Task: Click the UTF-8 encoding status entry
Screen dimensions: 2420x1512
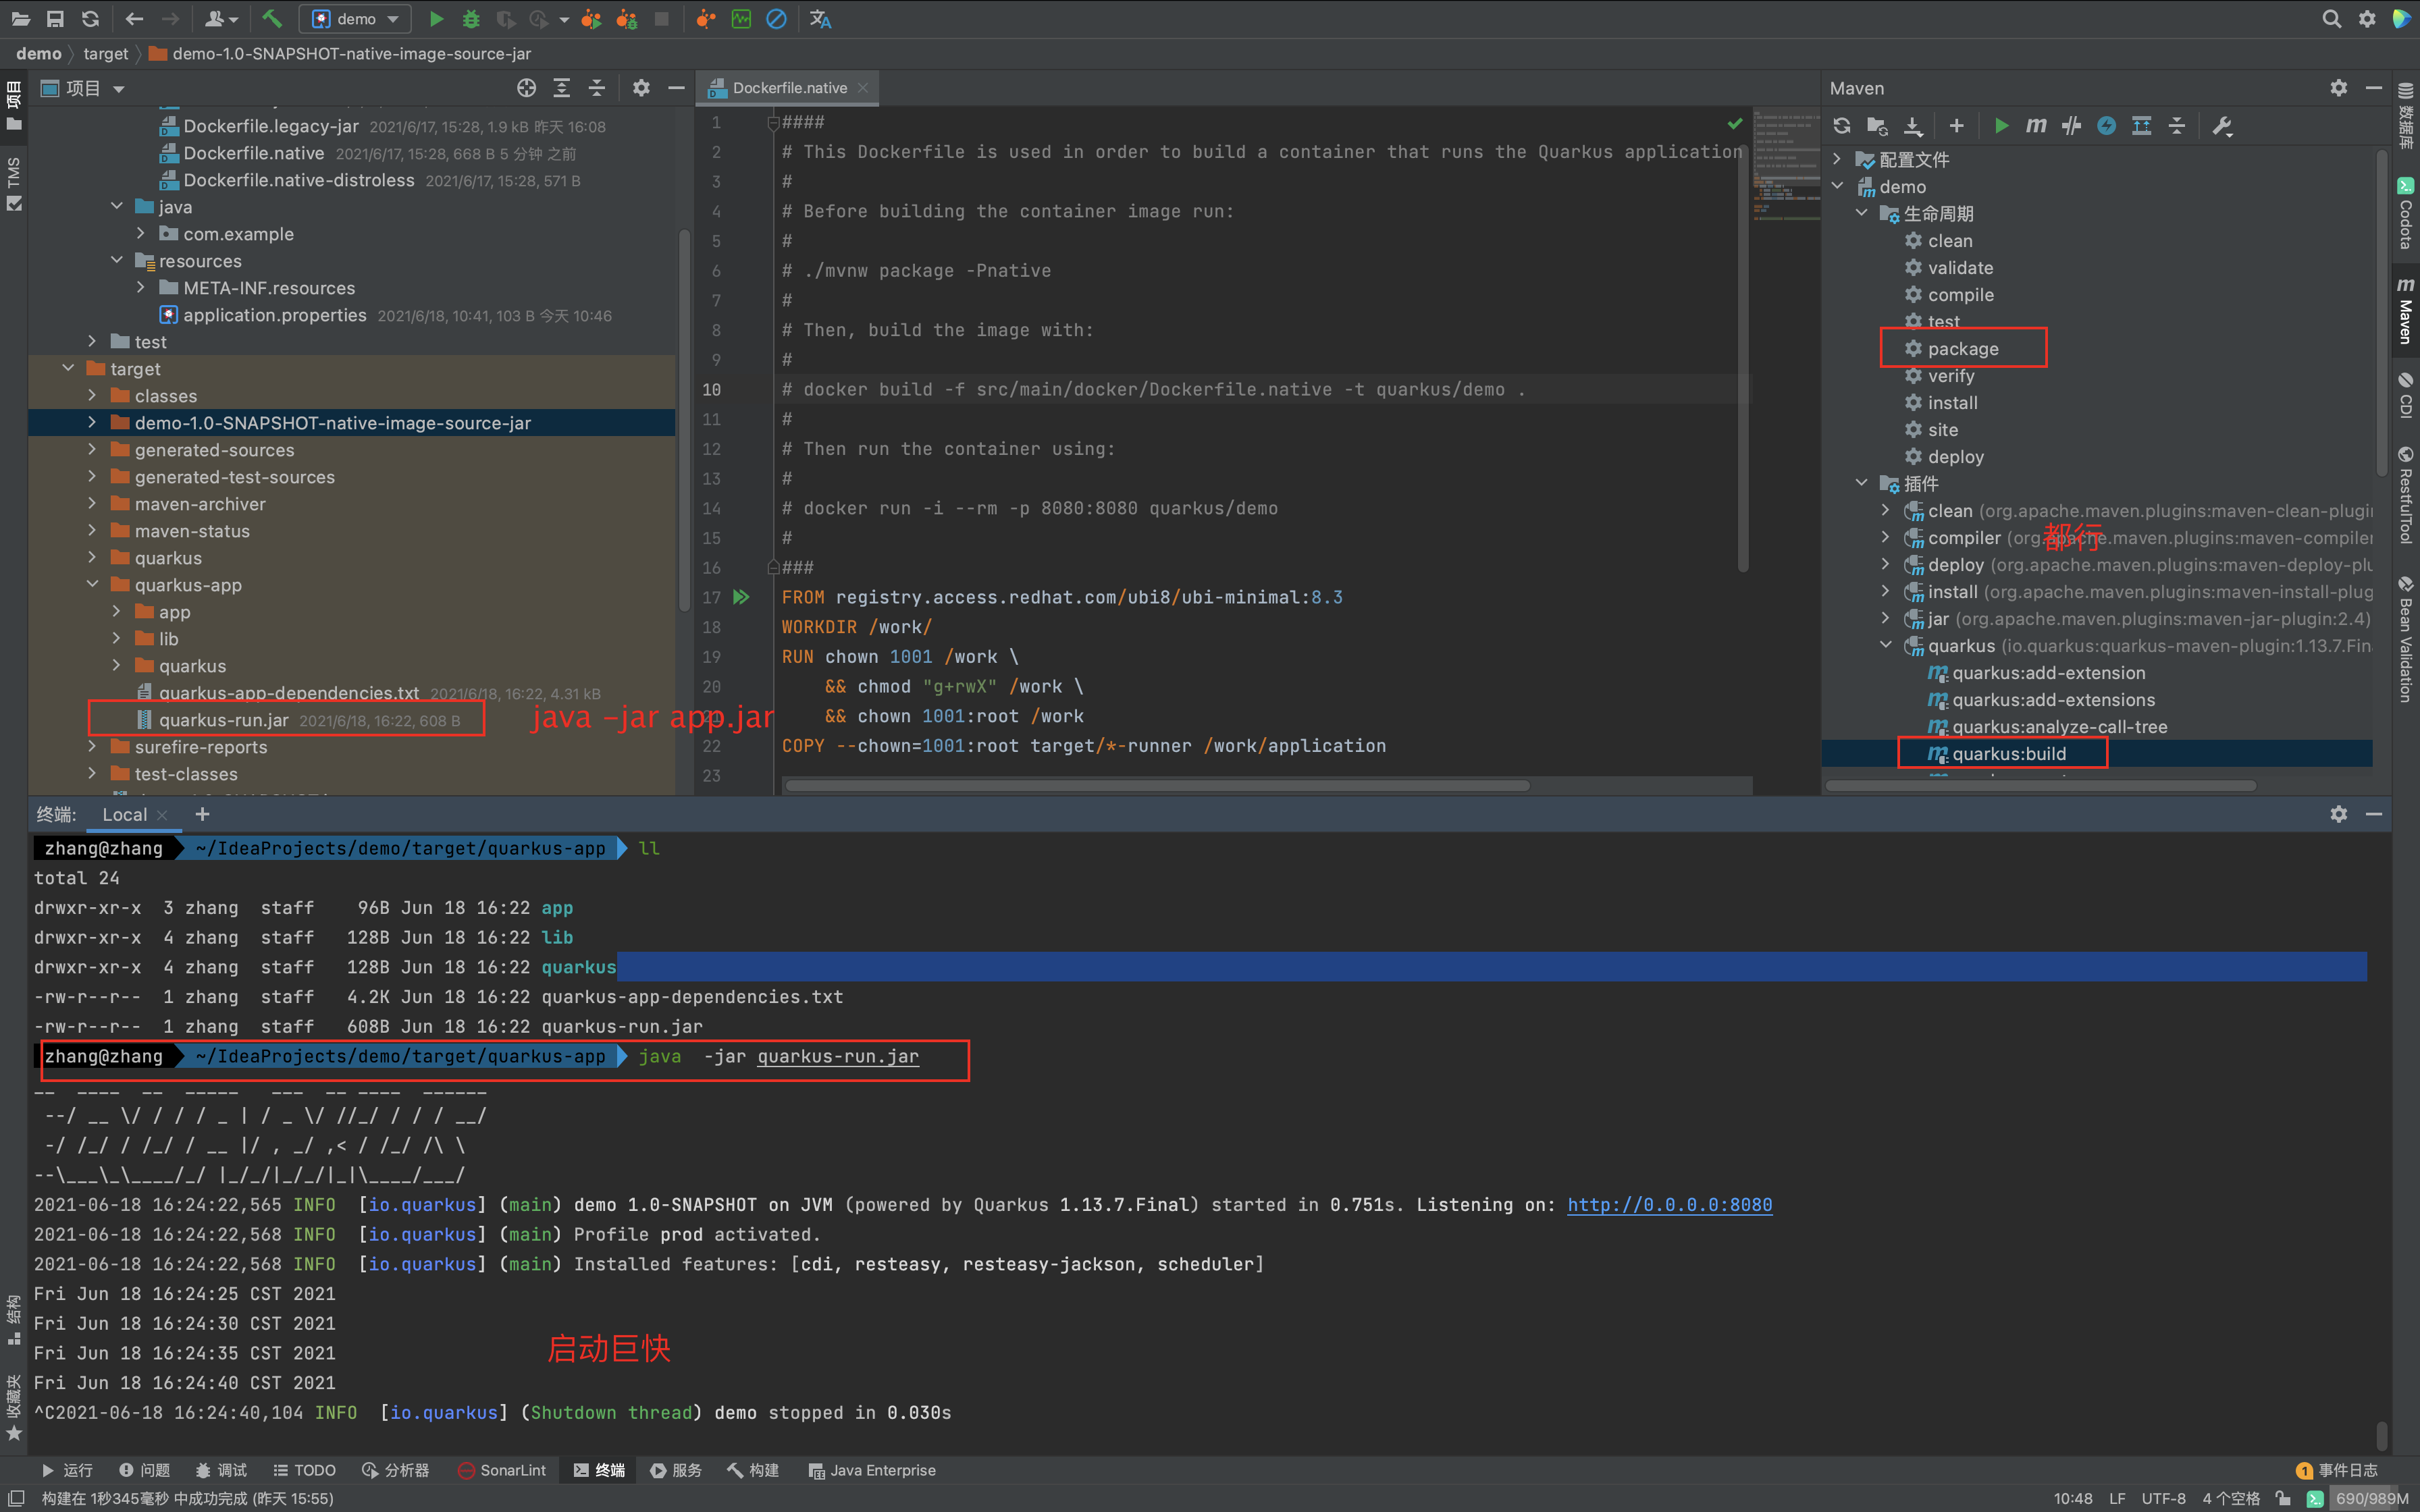Action: pos(2163,1498)
